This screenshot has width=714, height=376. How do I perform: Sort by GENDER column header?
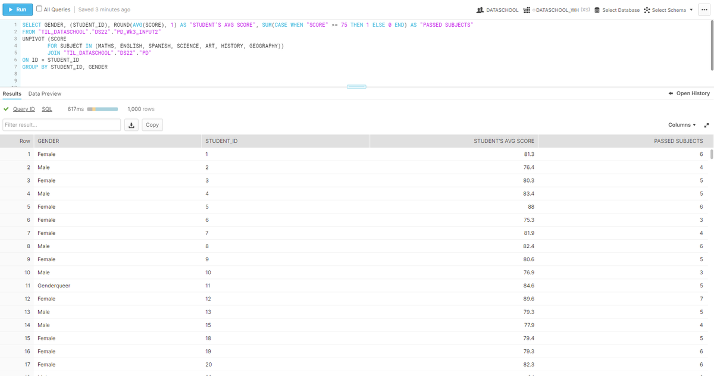[x=118, y=141]
